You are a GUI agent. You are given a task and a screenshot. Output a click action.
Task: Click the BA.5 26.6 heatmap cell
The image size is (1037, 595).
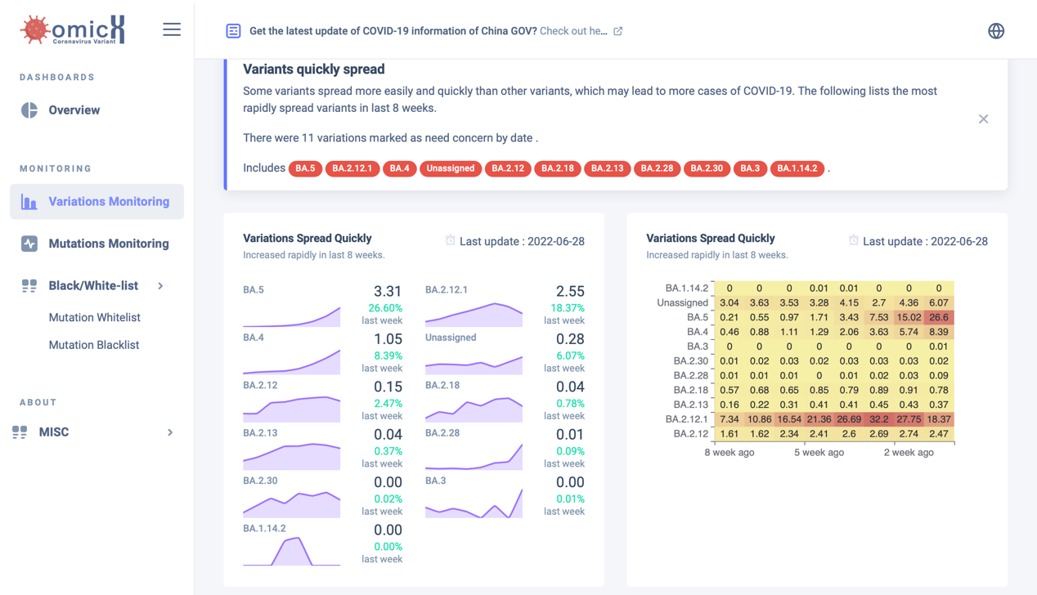pos(939,317)
